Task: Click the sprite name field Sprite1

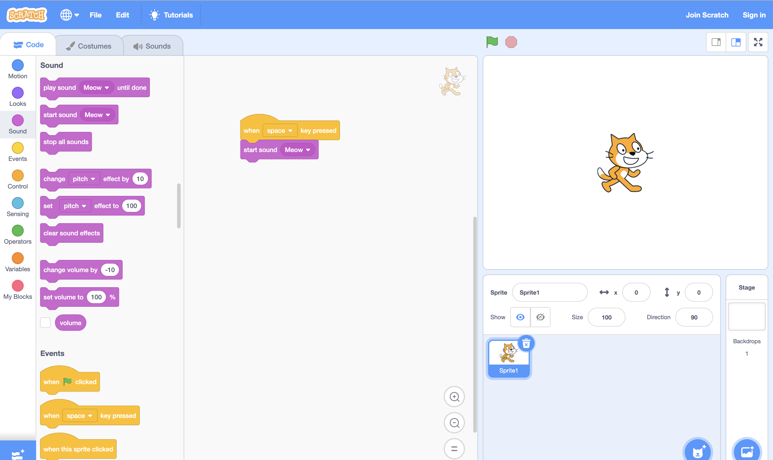Action: click(550, 292)
